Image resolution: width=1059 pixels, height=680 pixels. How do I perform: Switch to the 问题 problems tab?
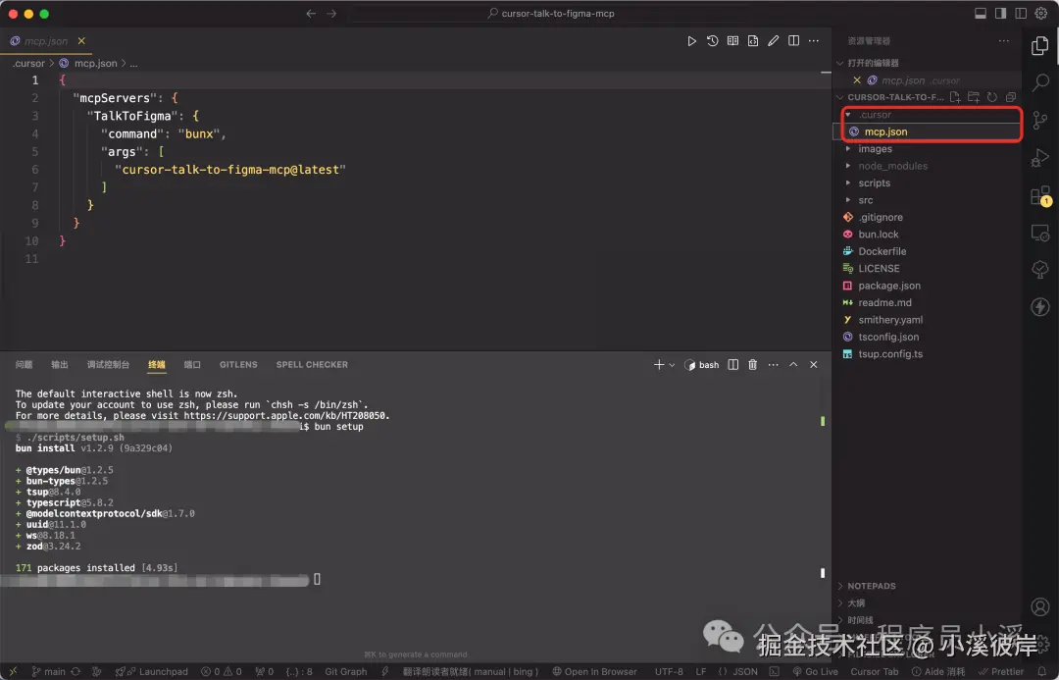coord(24,365)
